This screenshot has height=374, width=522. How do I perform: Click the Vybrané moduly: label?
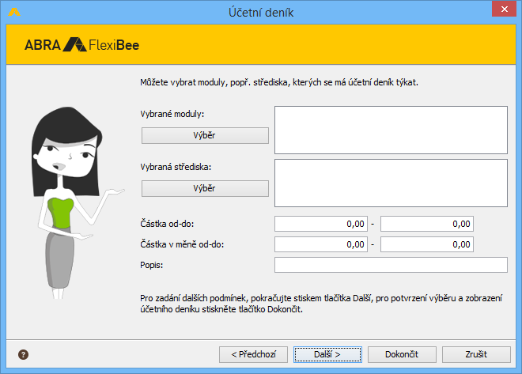(172, 114)
